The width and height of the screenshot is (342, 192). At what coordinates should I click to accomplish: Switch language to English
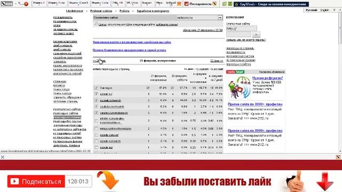click(324, 10)
